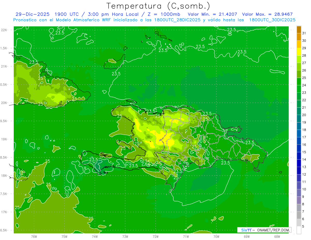Click 'Valor Max. = 28.9467' text

point(267,14)
